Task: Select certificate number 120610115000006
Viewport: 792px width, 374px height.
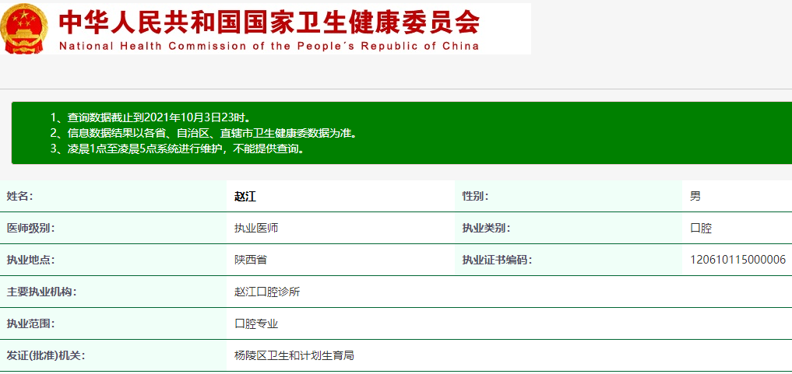Action: point(737,260)
